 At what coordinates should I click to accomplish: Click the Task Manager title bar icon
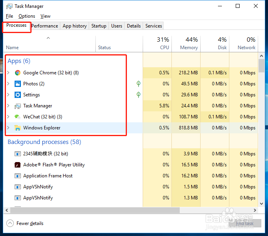click(9, 6)
